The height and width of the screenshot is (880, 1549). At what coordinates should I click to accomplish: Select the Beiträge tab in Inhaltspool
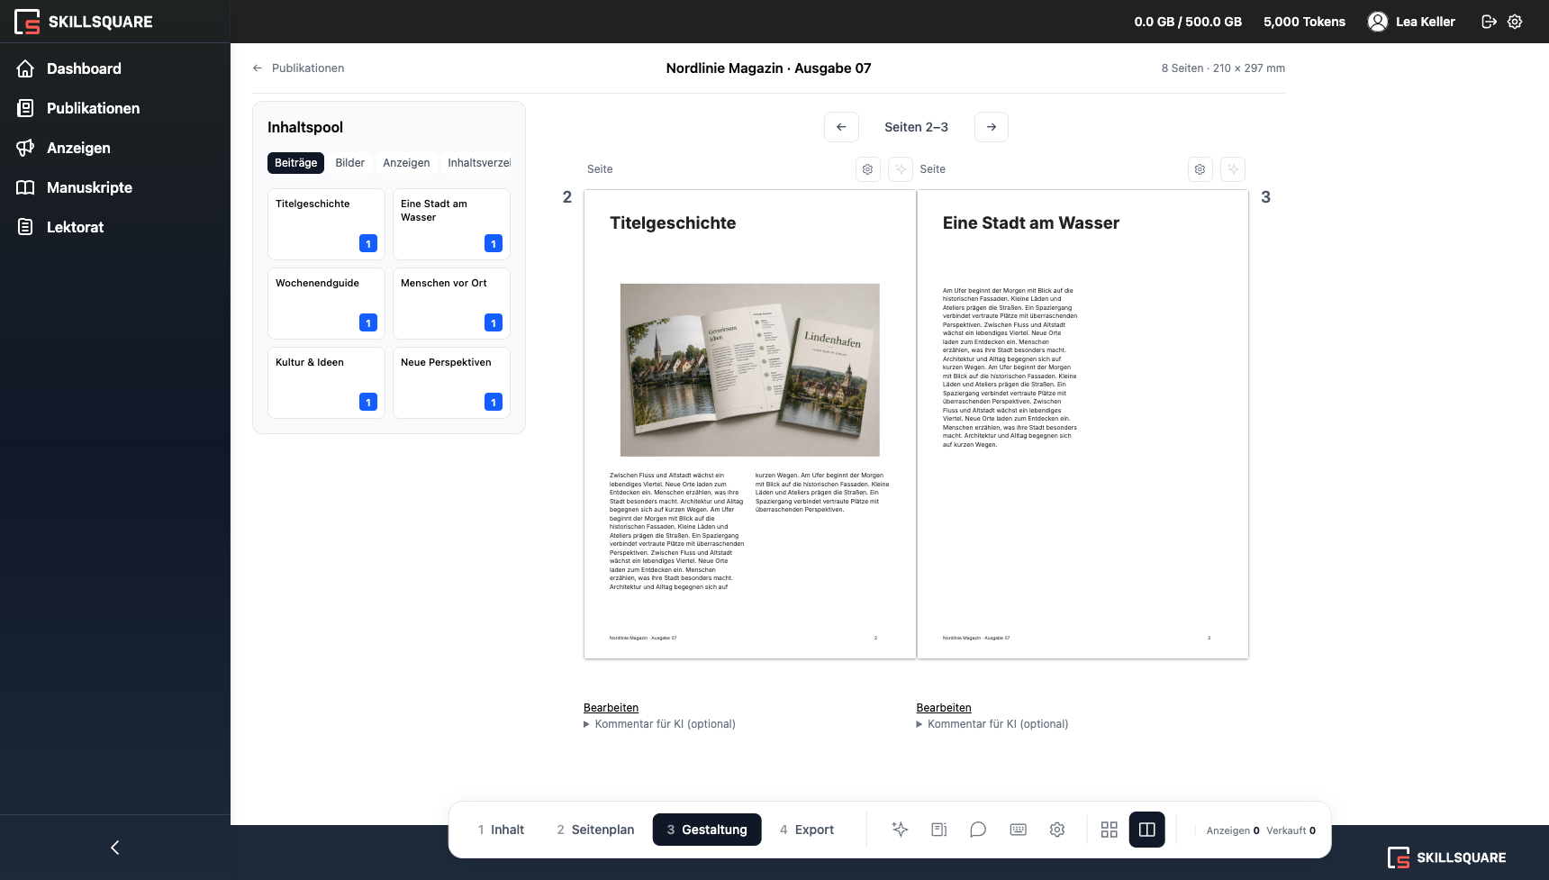(295, 163)
